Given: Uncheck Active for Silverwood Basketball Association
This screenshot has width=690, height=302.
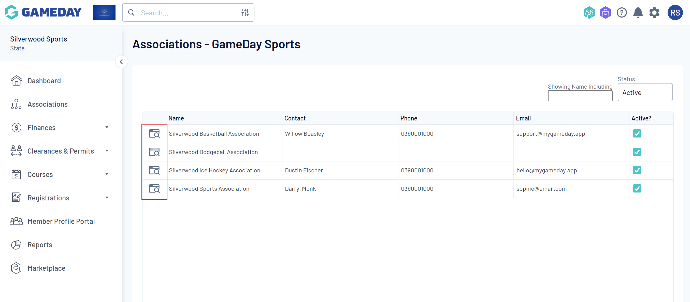Looking at the screenshot, I should [x=637, y=133].
